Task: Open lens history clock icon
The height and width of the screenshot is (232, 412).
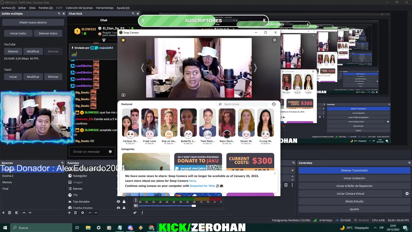Action: click(274, 104)
